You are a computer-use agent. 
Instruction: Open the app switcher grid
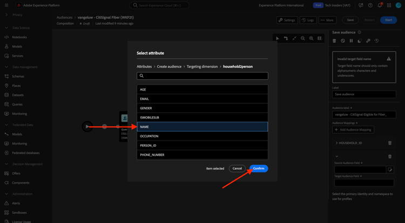pyautogui.click(x=389, y=5)
